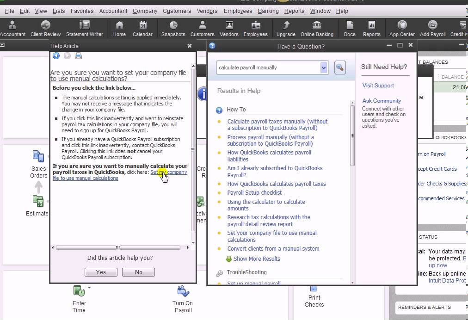Open How QuickBooks calculates payroll liabilities
The image size is (468, 320).
pos(269,156)
